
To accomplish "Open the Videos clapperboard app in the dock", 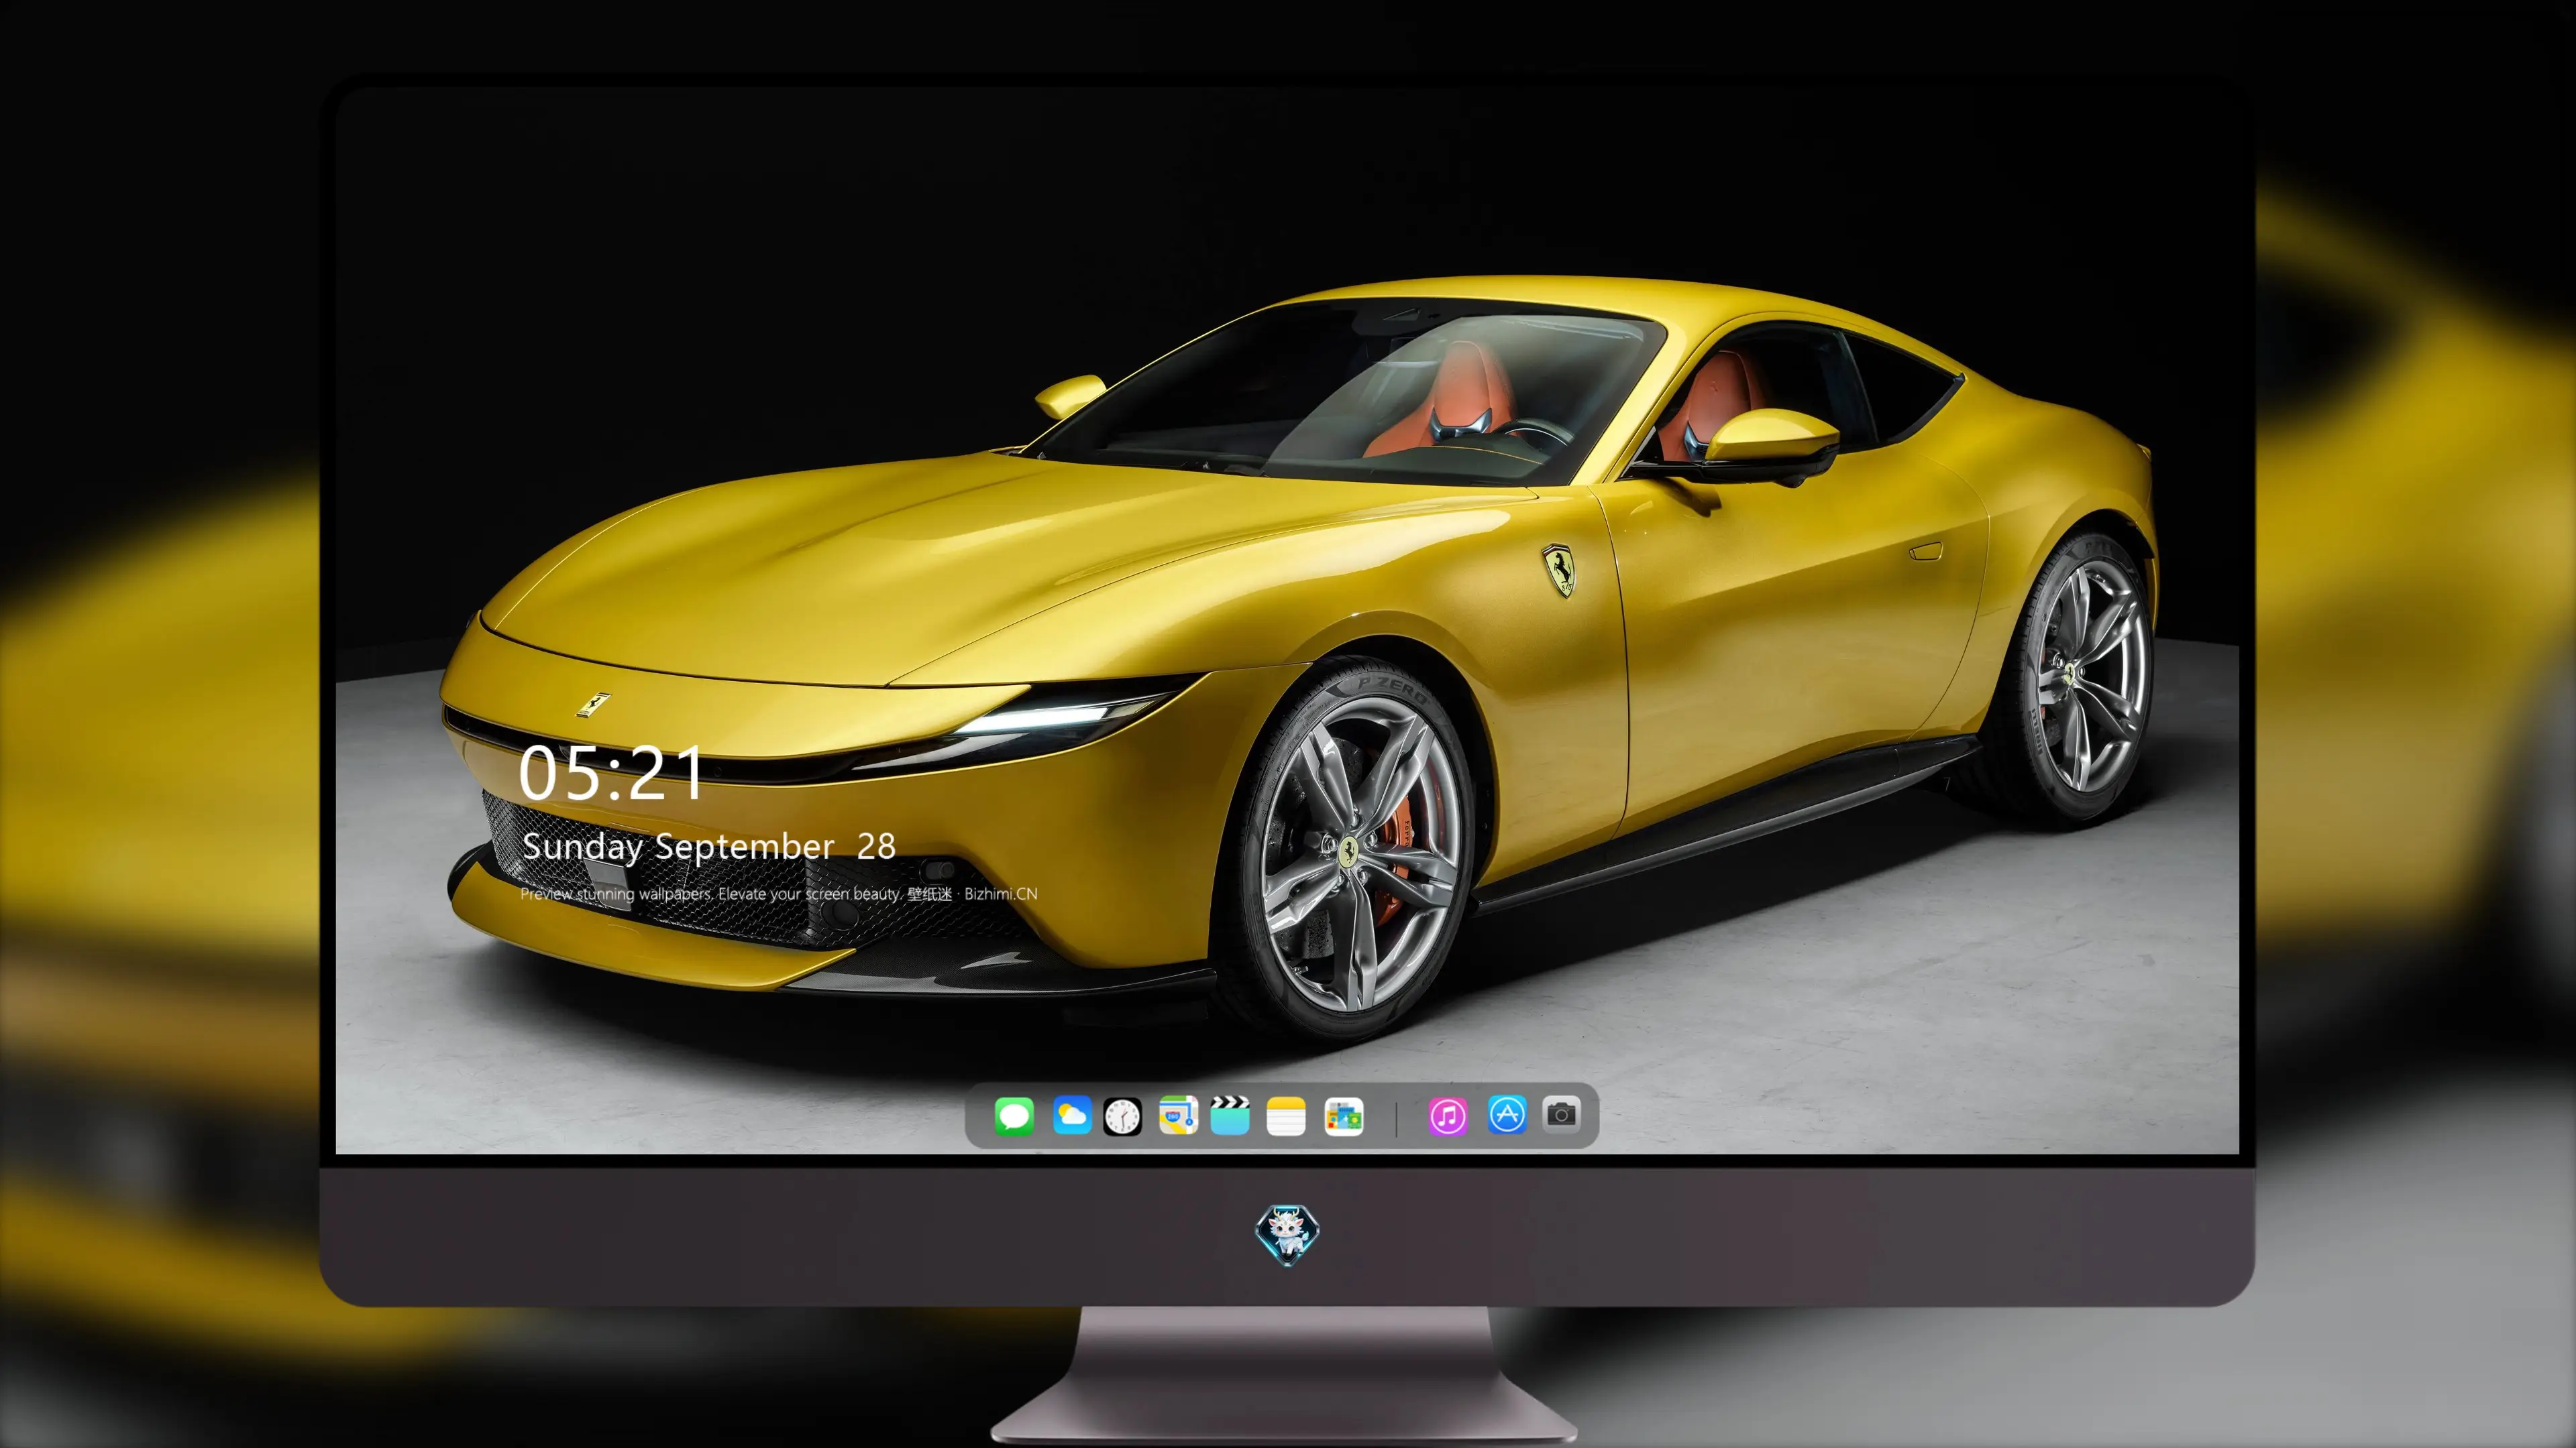I will [1230, 1115].
